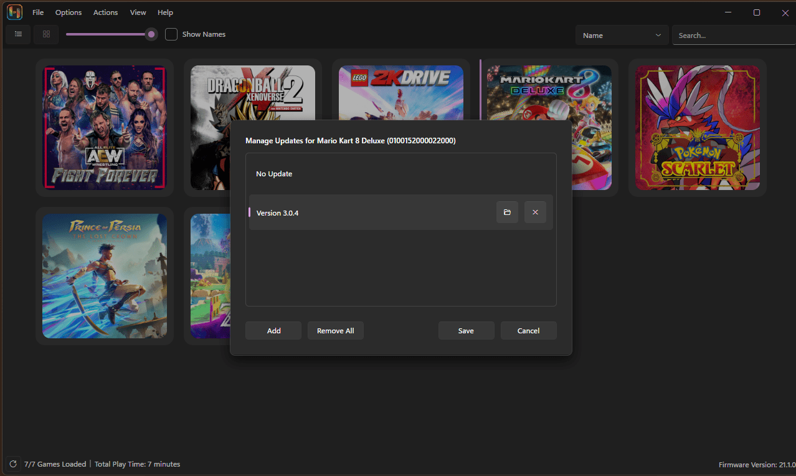Cancel the Manage Updates dialog
796x476 pixels.
(528, 330)
